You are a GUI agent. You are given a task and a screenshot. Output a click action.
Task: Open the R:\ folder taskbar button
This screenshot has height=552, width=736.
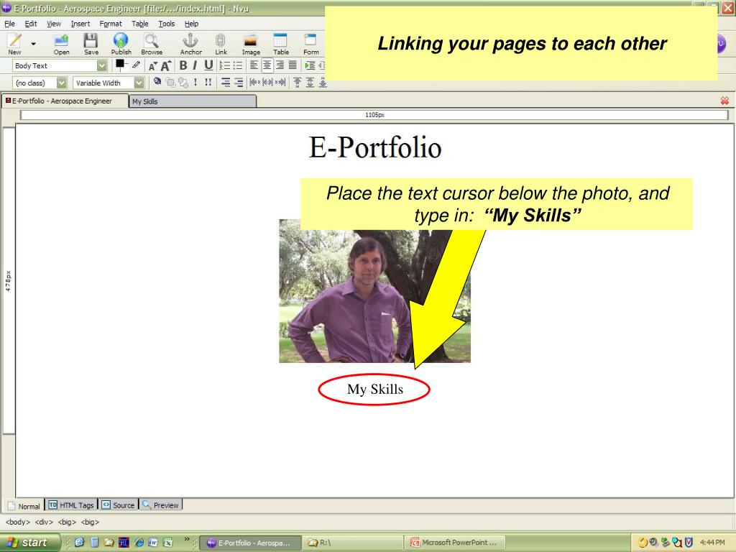[x=352, y=543]
